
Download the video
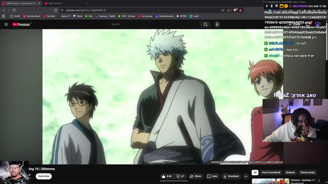coord(231,176)
